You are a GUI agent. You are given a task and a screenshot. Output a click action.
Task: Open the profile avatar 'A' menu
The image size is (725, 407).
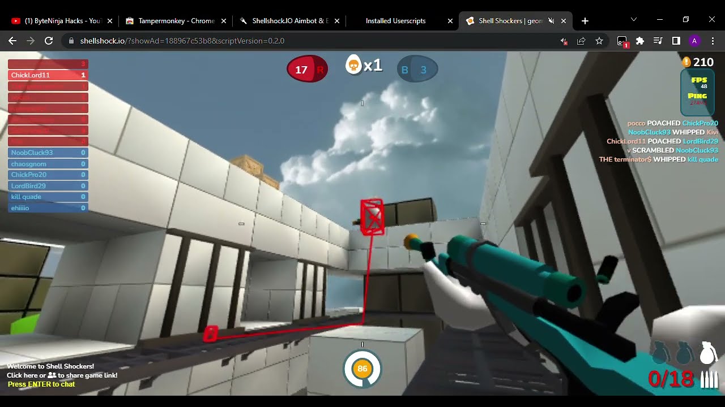694,41
